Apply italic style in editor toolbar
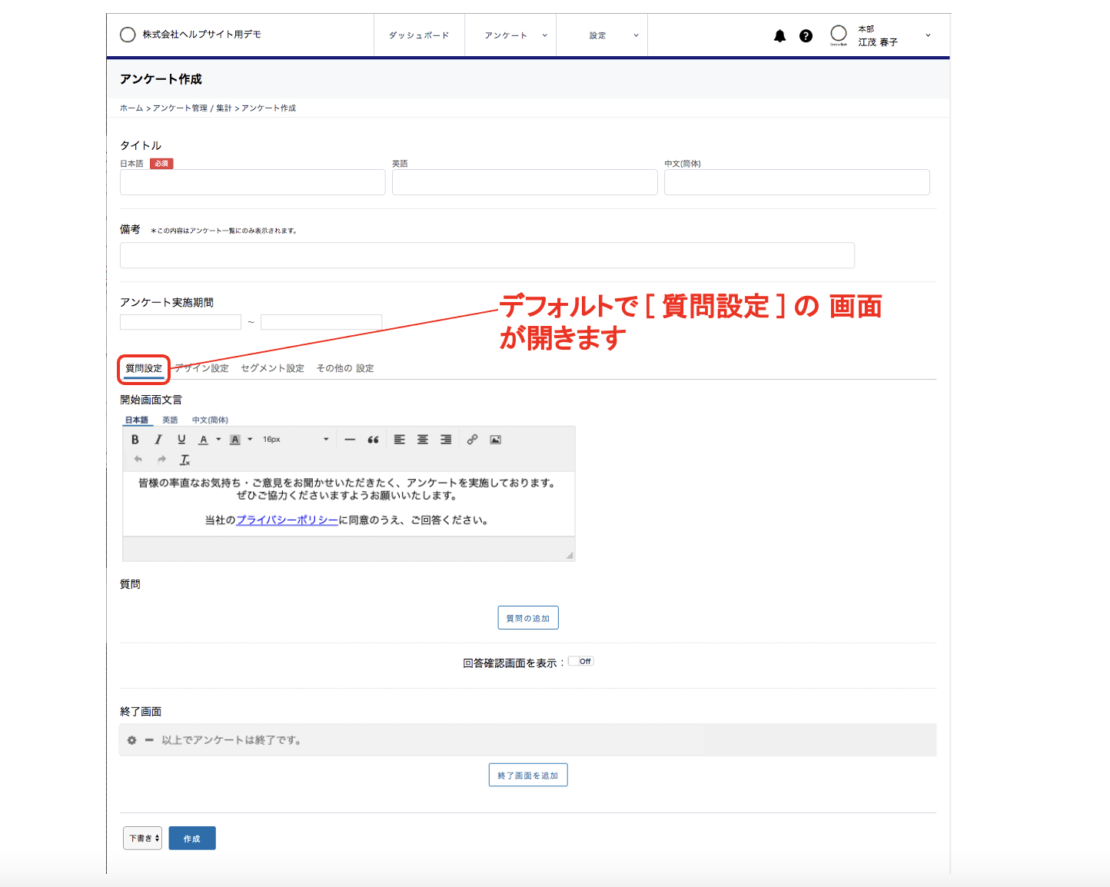The height and width of the screenshot is (887, 1110). 158,440
